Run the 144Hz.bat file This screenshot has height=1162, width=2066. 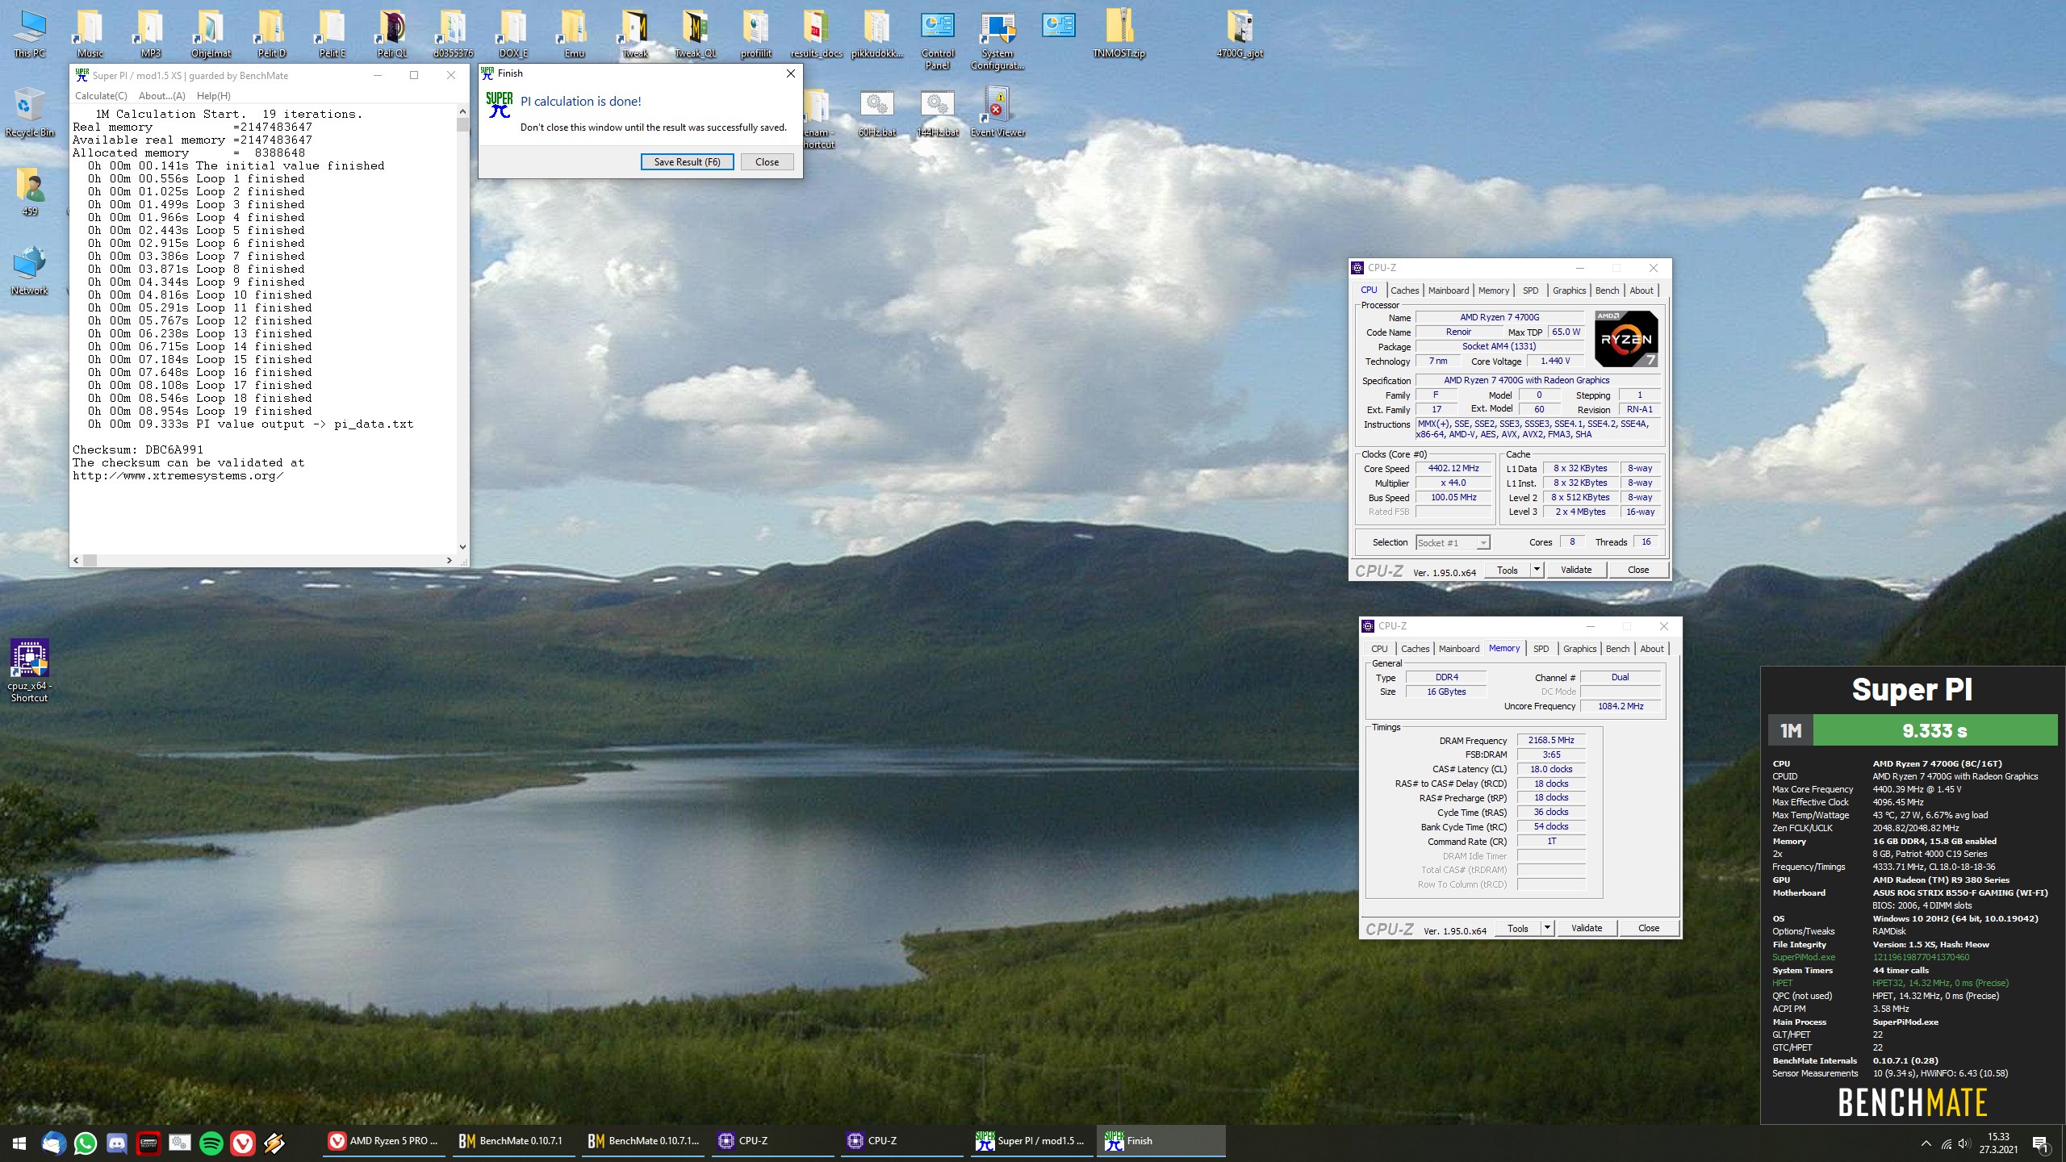(x=937, y=113)
